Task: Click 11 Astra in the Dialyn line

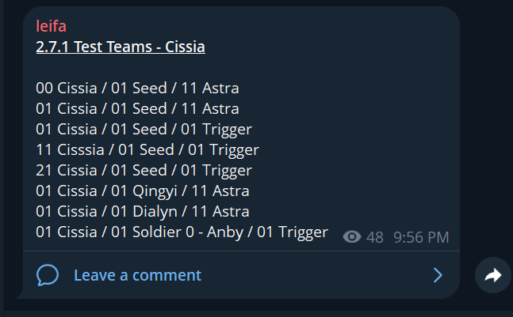Action: (220, 211)
